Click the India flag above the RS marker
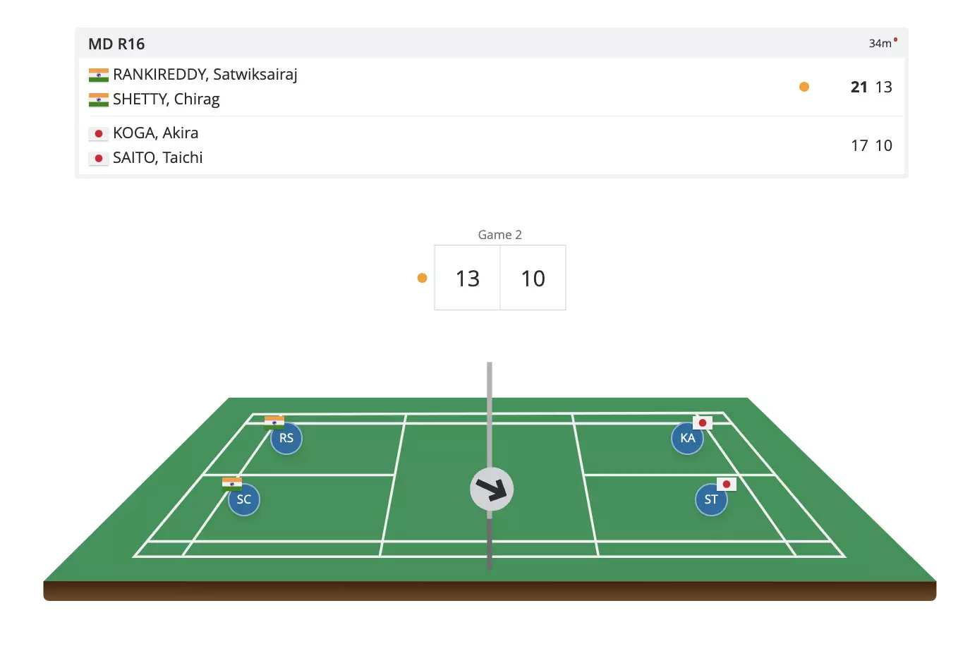Image resolution: width=958 pixels, height=663 pixels. click(x=274, y=422)
